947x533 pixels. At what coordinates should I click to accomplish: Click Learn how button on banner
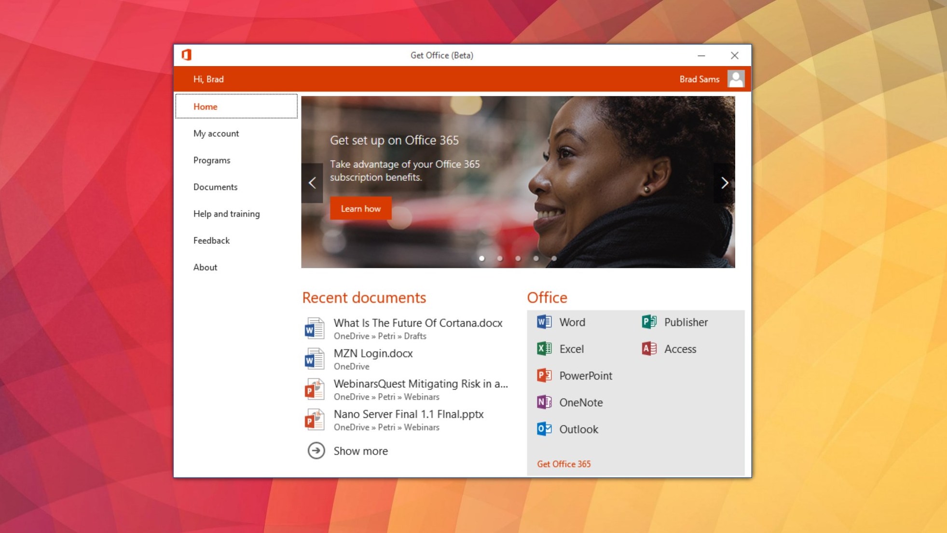pos(360,208)
